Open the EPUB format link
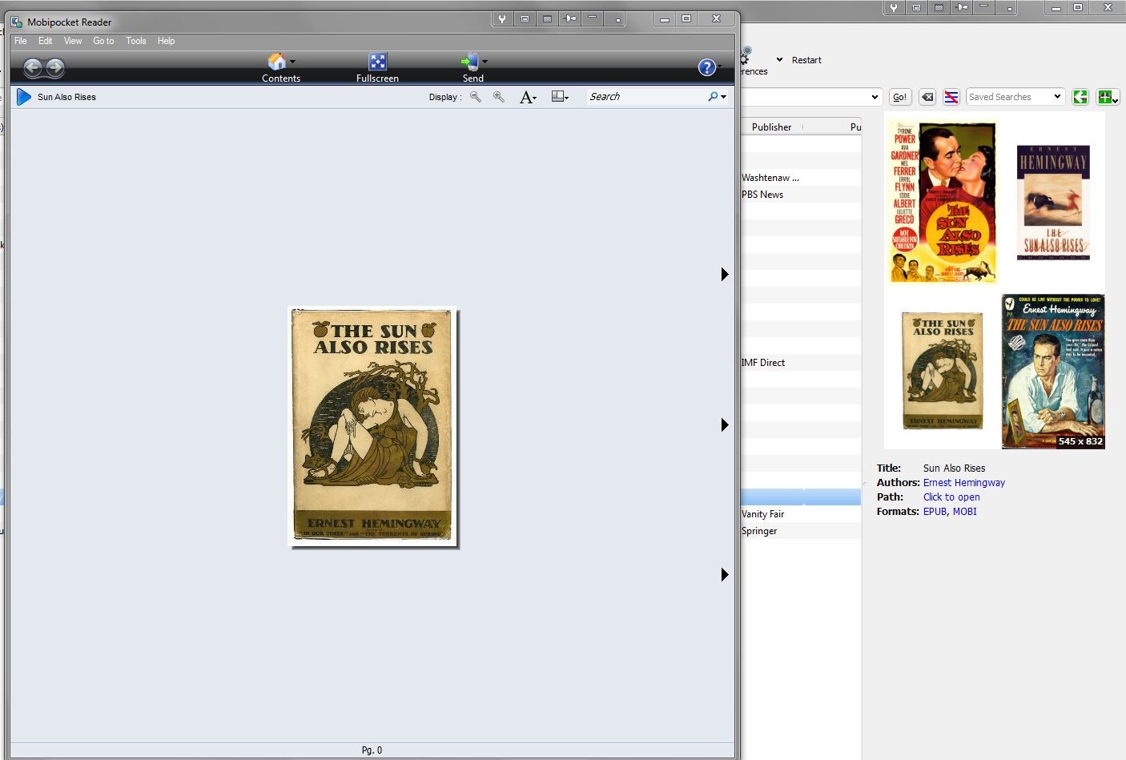The image size is (1126, 760). point(935,512)
